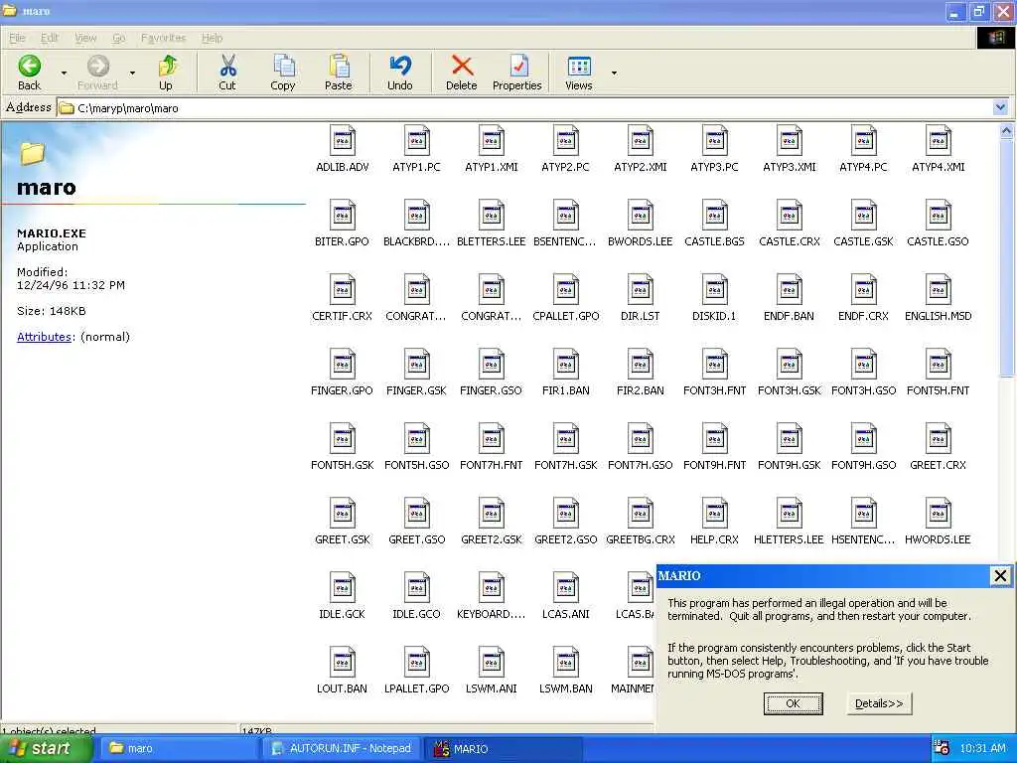Select the BWORDS.LEE file
Viewport: 1017px width, 763px height.
pyautogui.click(x=641, y=224)
